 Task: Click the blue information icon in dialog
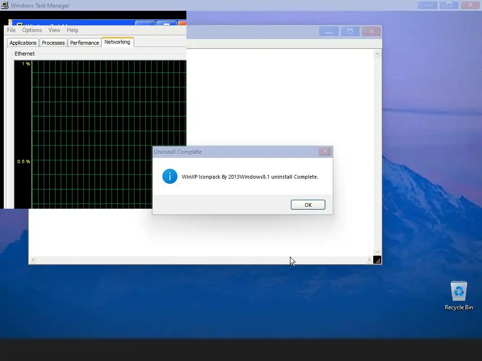coord(169,177)
